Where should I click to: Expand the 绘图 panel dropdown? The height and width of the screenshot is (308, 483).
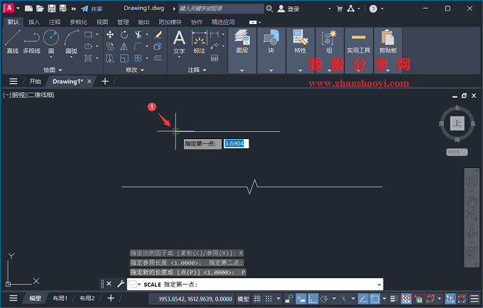click(x=60, y=70)
